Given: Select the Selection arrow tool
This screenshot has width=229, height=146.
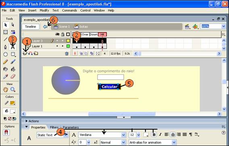Looking at the screenshot, I should coord(6,25).
